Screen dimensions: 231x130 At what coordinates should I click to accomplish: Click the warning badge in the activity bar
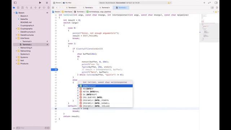[x=169, y=3]
